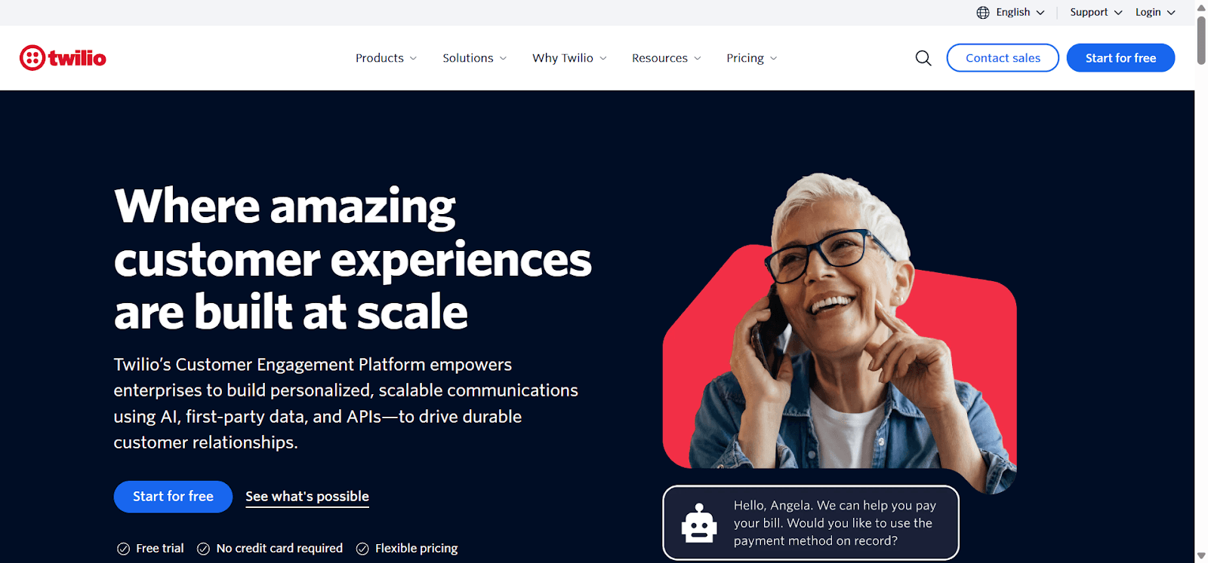The width and height of the screenshot is (1208, 563).
Task: Follow the See what's possible link
Action: (307, 497)
